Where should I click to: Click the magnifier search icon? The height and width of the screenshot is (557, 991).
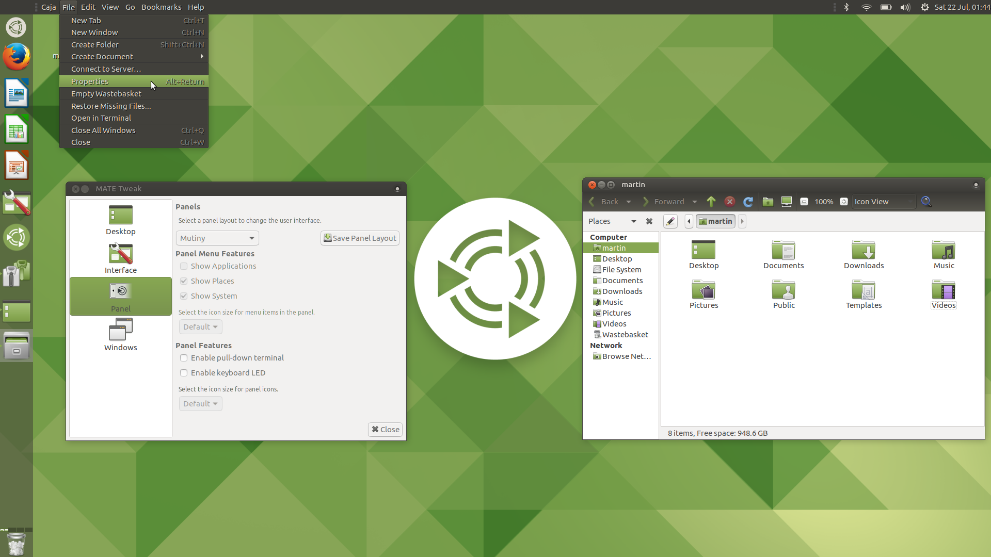tap(926, 202)
